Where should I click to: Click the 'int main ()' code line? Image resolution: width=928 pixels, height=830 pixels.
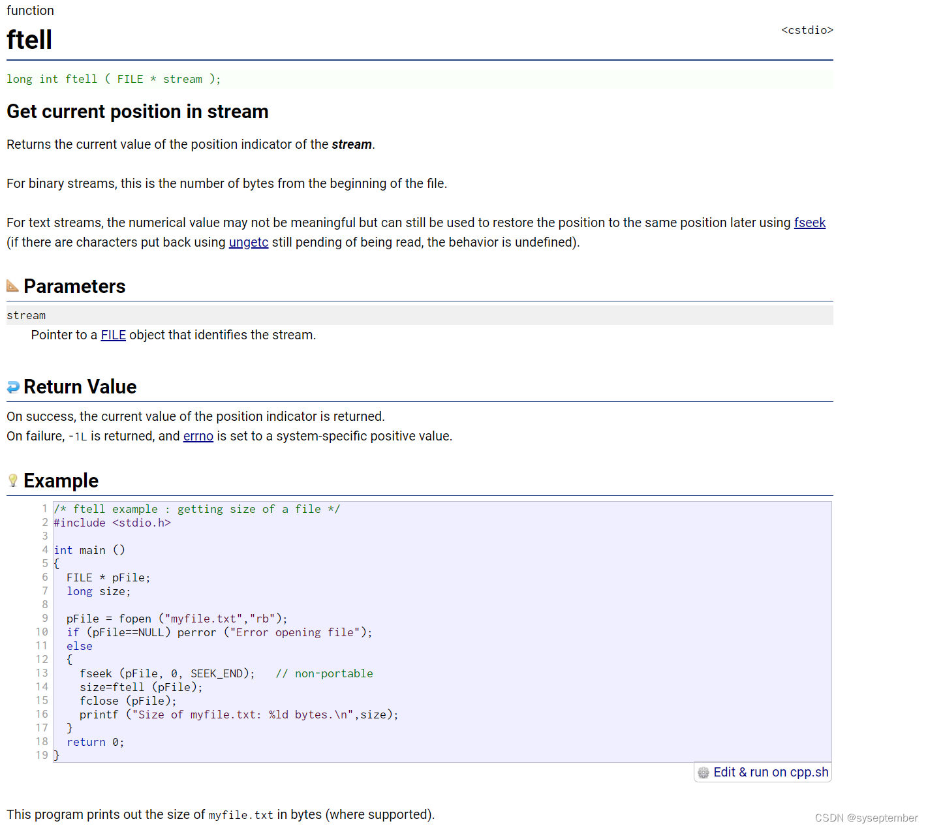[x=89, y=550]
